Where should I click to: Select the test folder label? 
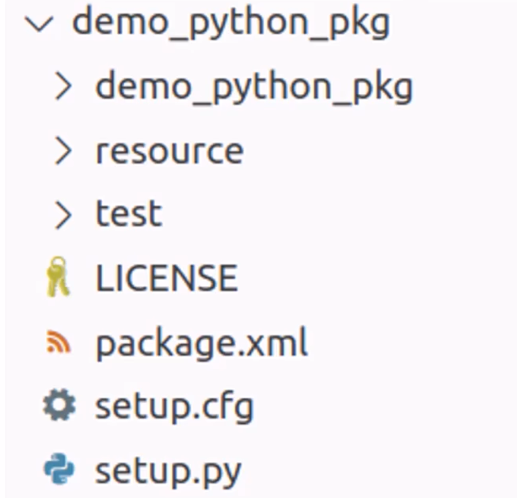[x=128, y=215]
